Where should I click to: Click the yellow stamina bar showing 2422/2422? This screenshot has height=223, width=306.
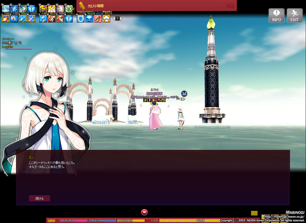tap(131, 221)
